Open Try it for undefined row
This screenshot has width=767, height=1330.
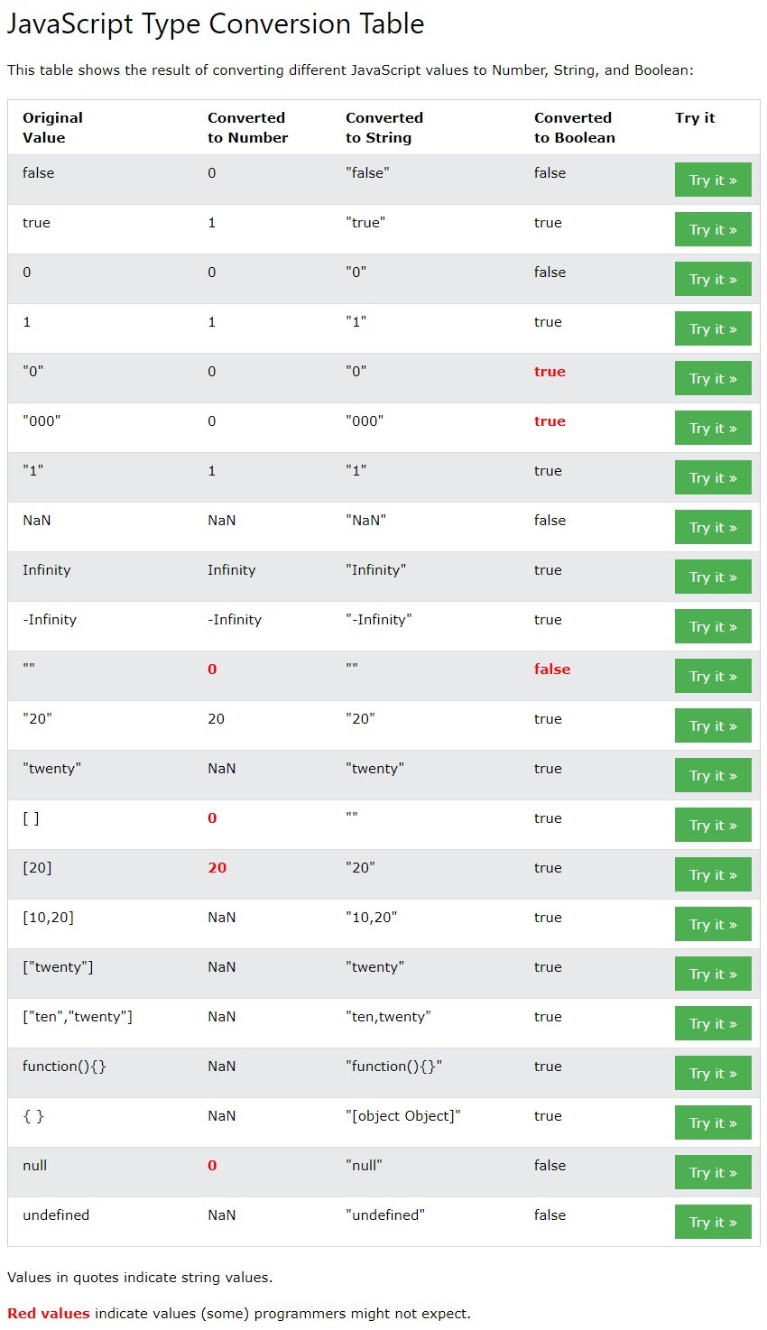click(x=712, y=1223)
